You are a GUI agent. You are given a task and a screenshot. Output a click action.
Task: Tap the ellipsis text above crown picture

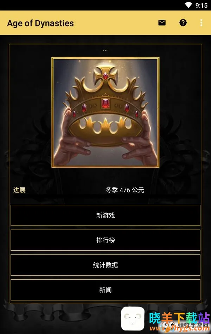coord(105,50)
